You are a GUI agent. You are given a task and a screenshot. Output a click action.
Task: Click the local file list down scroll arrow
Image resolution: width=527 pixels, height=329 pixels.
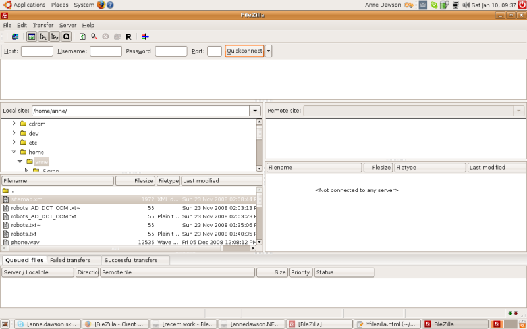click(259, 242)
